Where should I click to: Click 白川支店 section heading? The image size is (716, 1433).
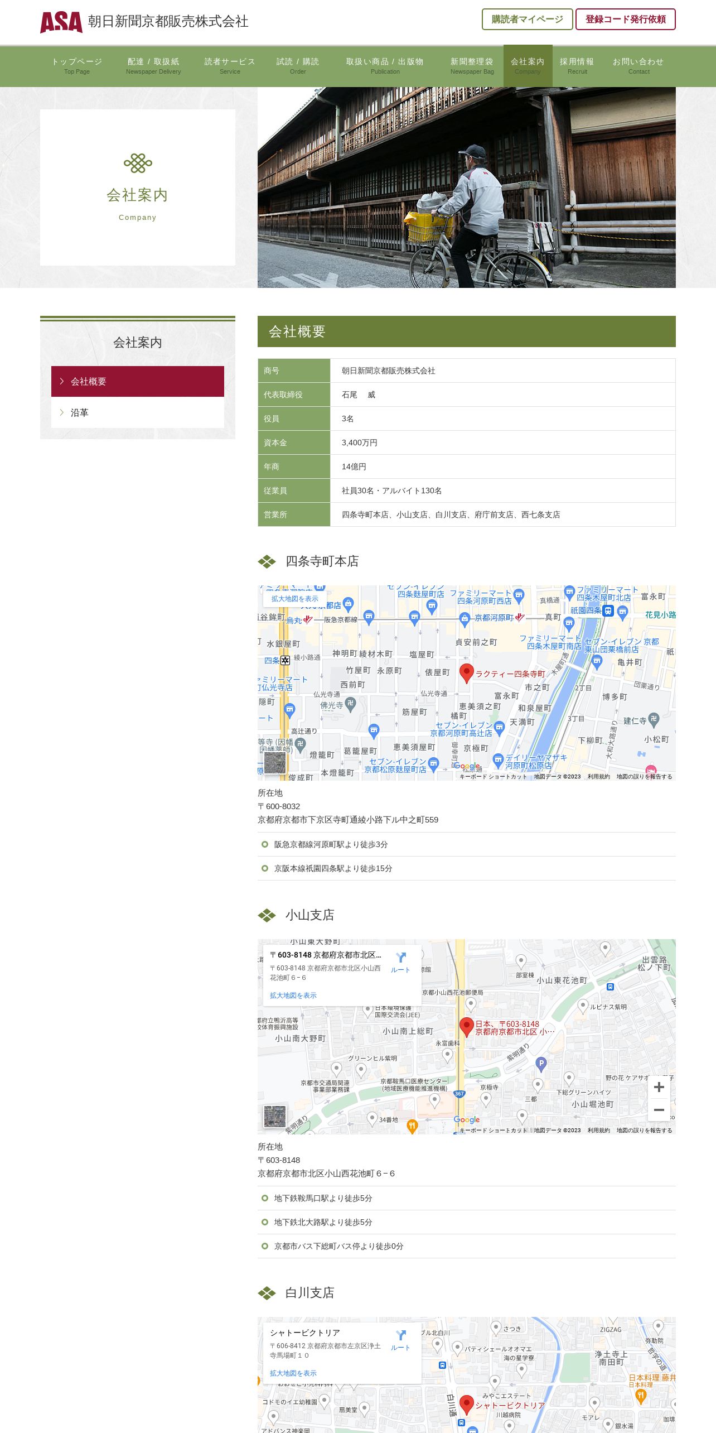309,1293
